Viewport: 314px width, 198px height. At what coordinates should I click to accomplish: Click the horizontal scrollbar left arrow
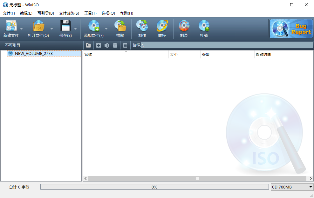click(85, 178)
